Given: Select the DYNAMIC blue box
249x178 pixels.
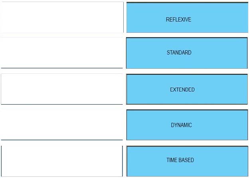Looking at the screenshot, I should (187, 125).
